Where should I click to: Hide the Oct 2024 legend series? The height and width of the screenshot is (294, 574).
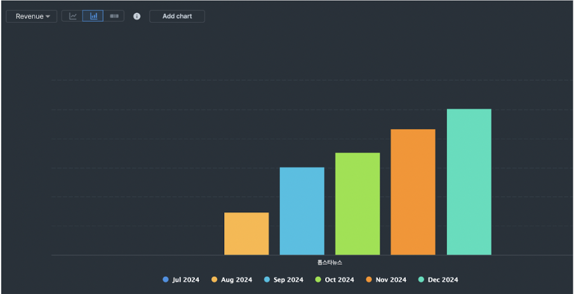[x=335, y=279]
